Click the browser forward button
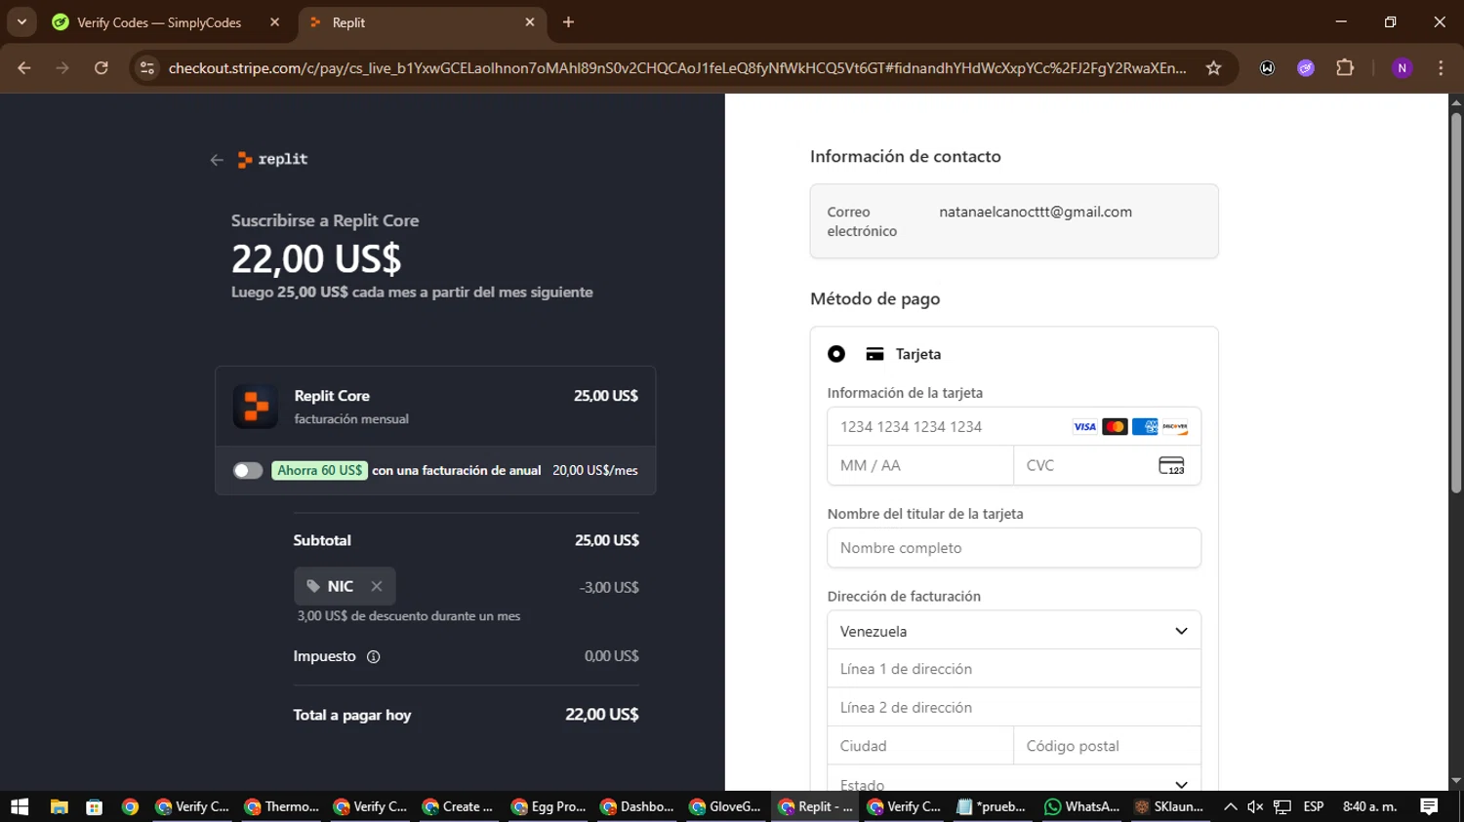The image size is (1464, 822). click(x=62, y=68)
